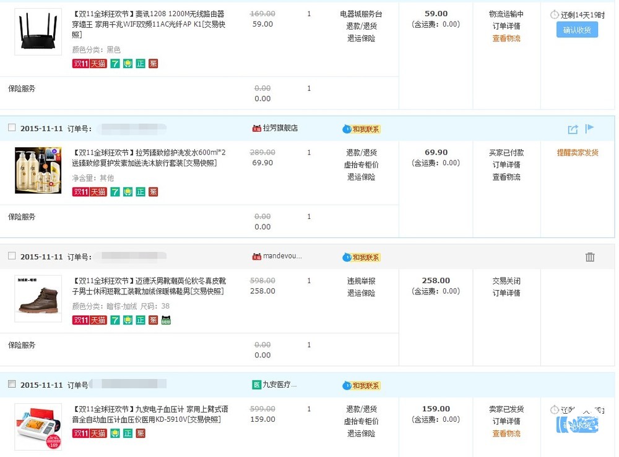Click 和我联系 for the 九安医疗 seller
The width and height of the screenshot is (619, 457).
pos(361,386)
